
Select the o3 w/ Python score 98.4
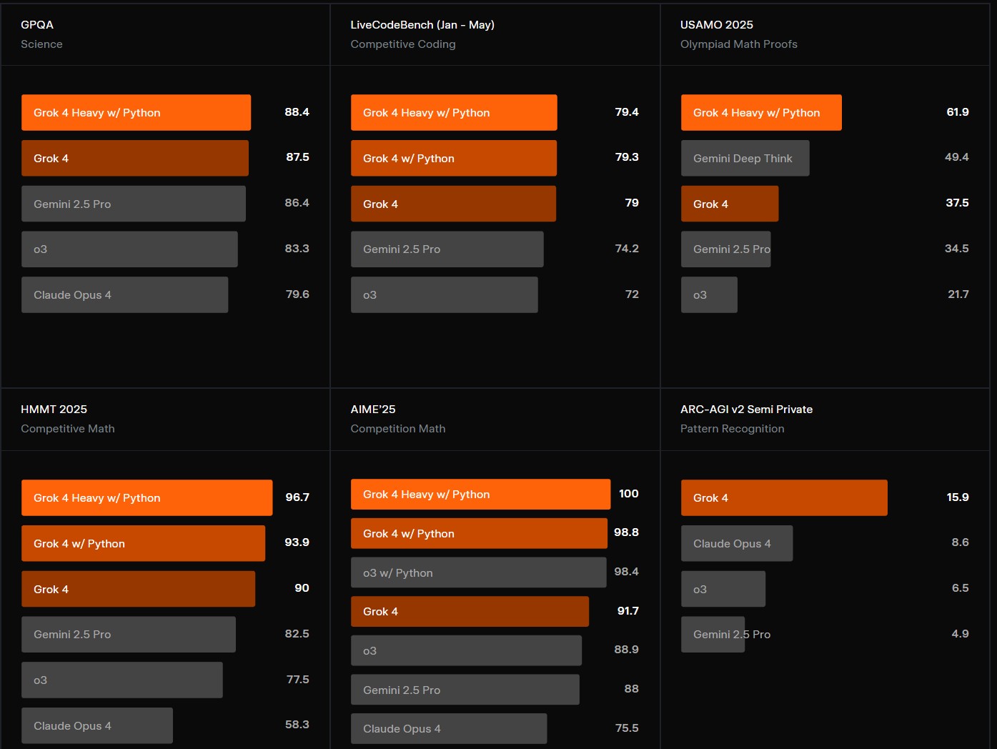coord(627,572)
